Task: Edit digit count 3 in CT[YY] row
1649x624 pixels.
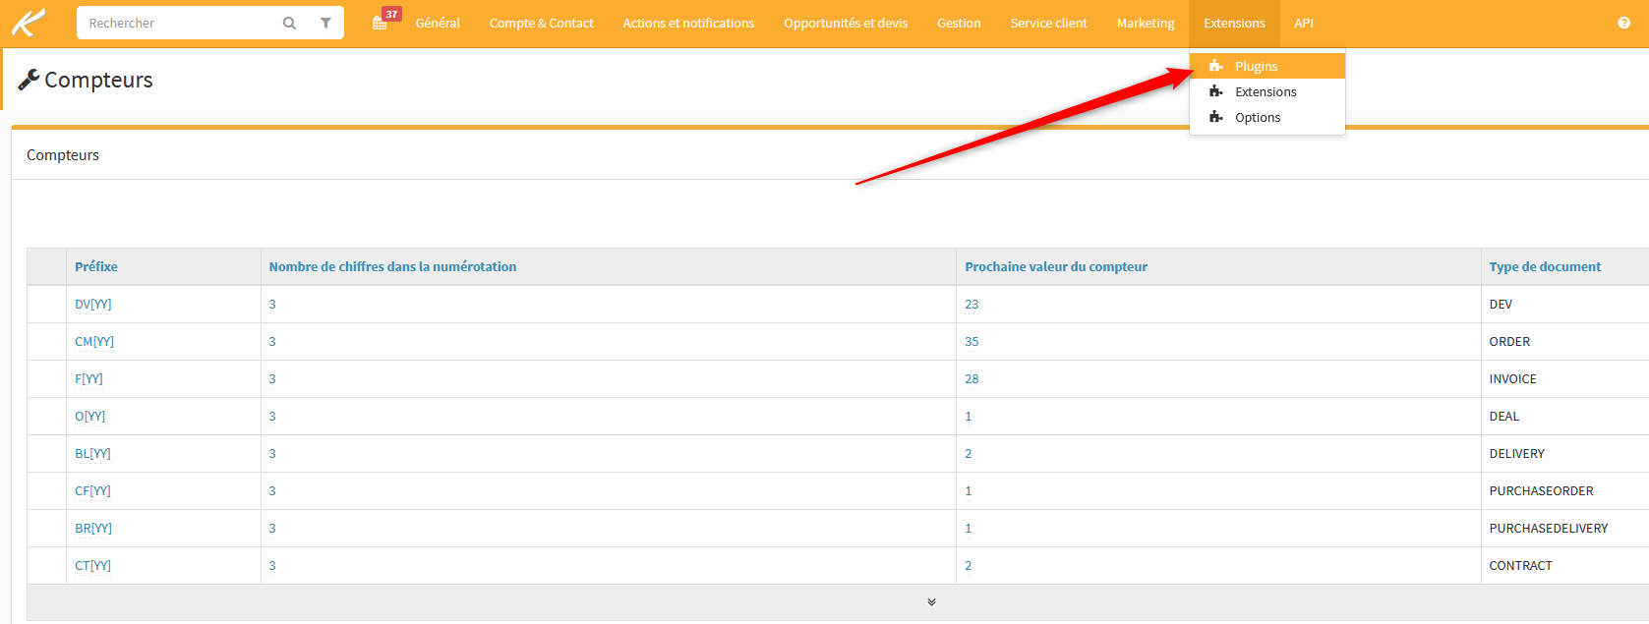Action: pyautogui.click(x=272, y=565)
